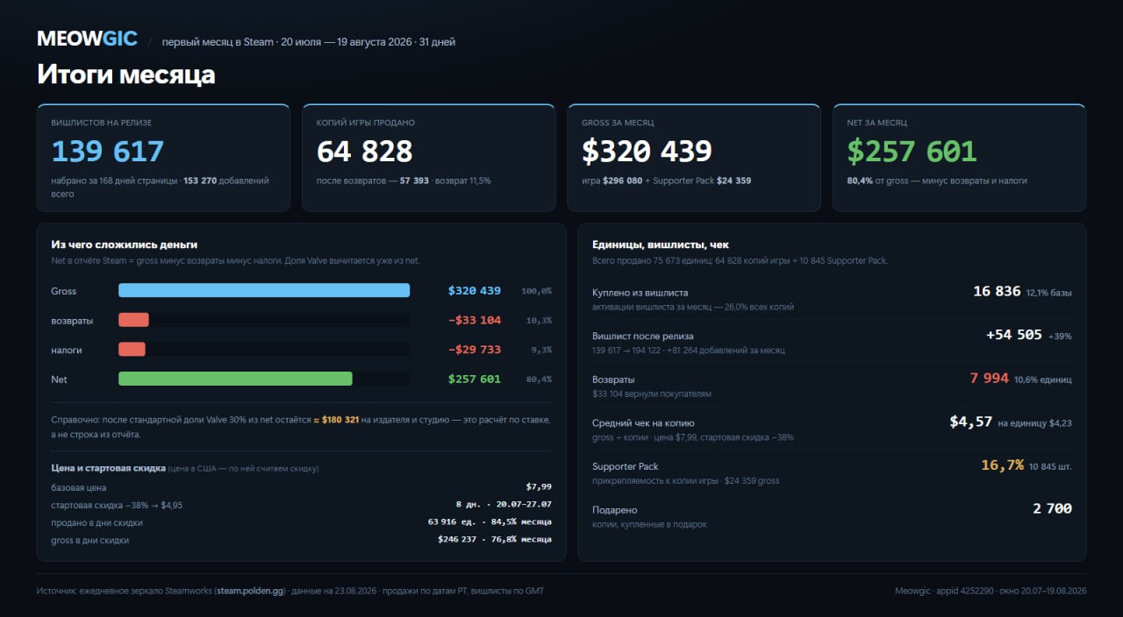Viewport: 1123px width, 617px height.
Task: Click "стартовая скидка −38% → $4,95" row
Action: [302, 505]
